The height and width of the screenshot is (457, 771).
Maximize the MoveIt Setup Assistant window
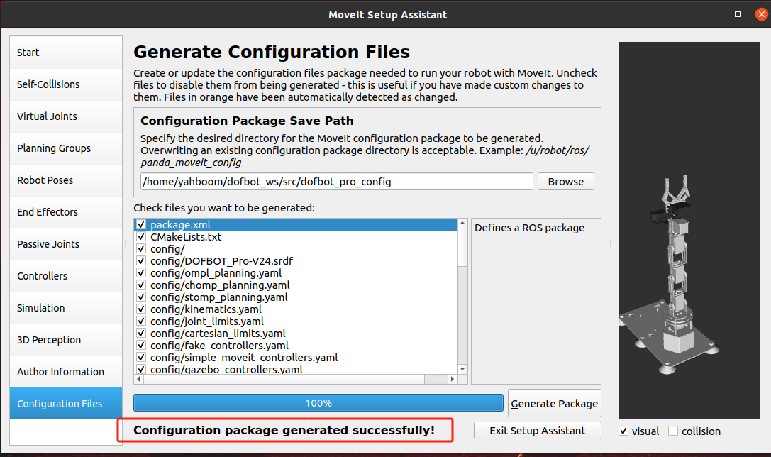[x=738, y=14]
